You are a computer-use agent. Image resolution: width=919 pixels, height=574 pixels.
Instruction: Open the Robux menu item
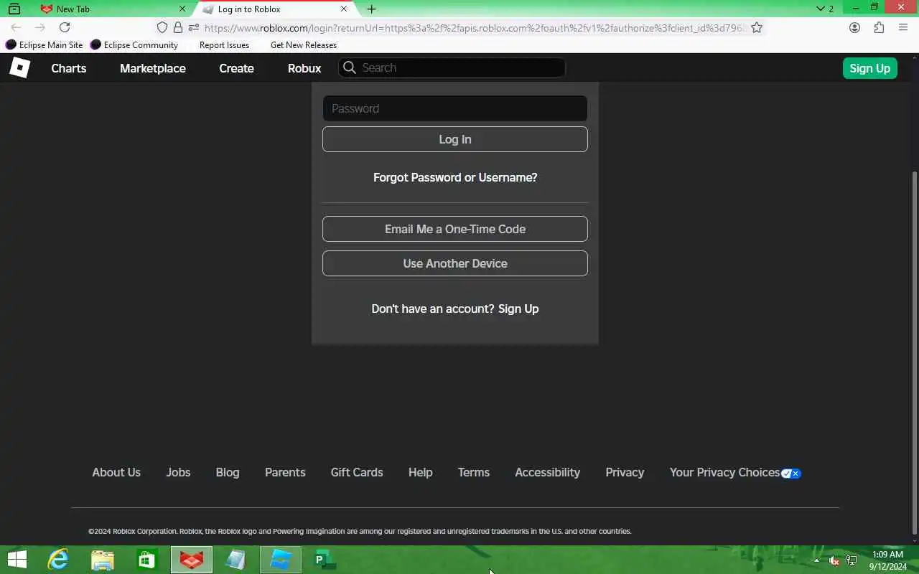(x=304, y=68)
